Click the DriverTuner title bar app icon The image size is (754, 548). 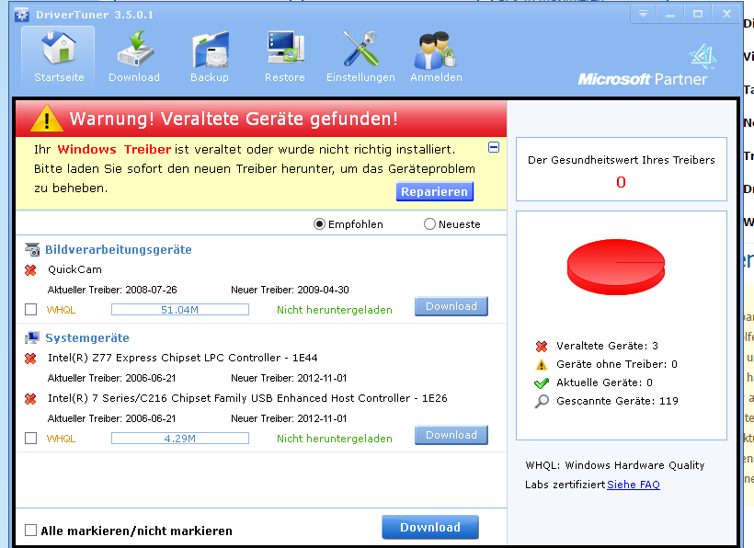[x=22, y=15]
